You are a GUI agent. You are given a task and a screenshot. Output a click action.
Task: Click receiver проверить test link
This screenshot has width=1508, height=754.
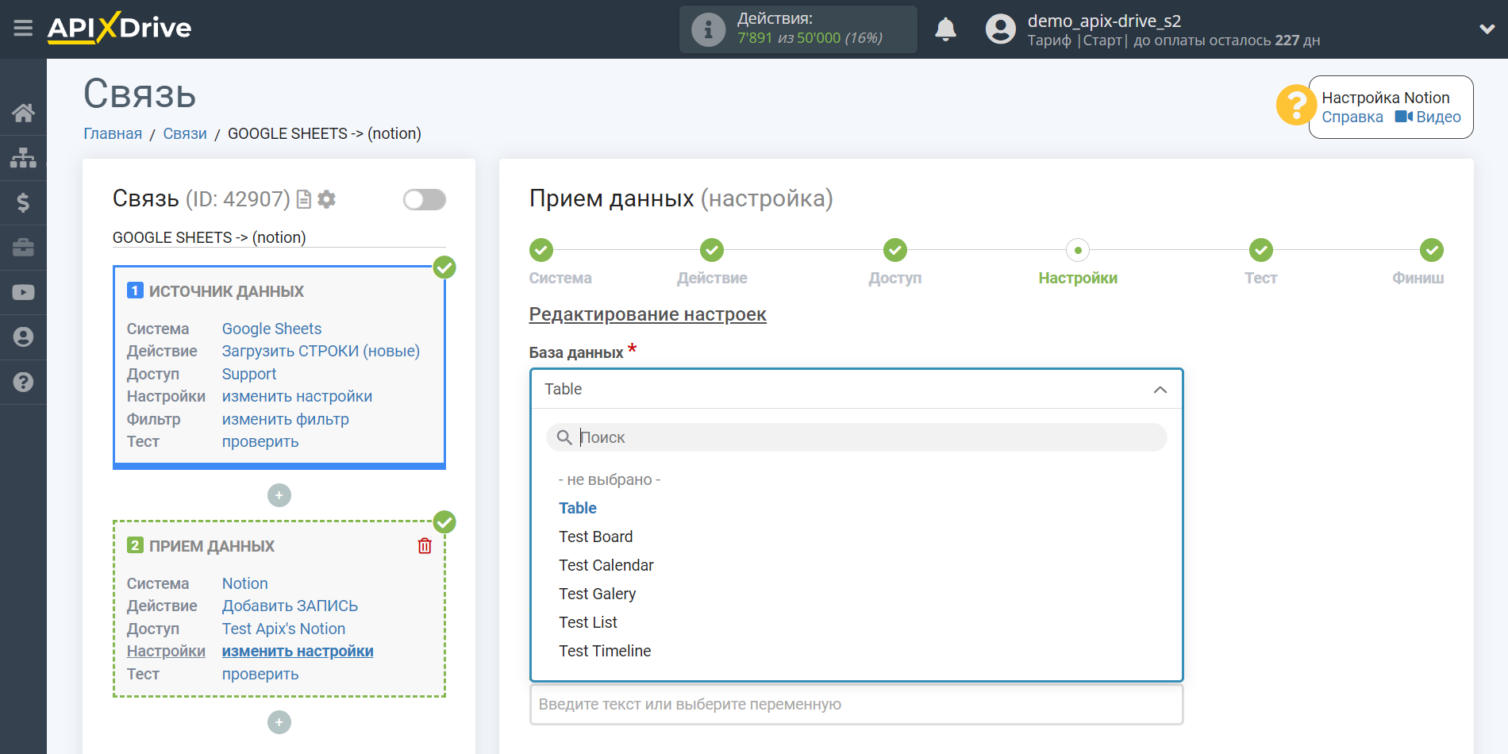tap(260, 674)
